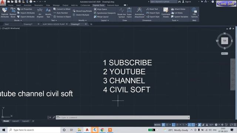Screen dimensions: 237x133
Task: Switch to Layout1 tab
Action: point(16,121)
